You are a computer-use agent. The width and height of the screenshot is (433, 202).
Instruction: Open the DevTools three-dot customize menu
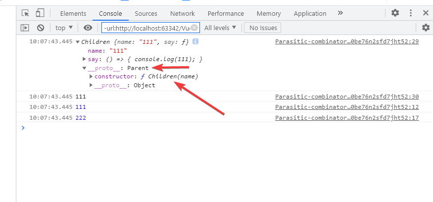pos(411,13)
